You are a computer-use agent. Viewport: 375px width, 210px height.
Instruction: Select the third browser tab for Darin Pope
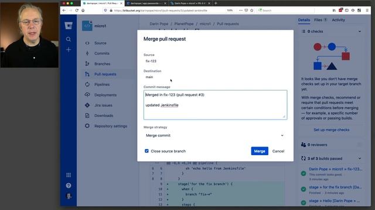click(x=190, y=3)
